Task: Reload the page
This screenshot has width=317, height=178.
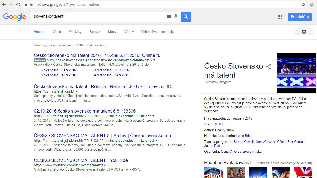Action: coord(18,5)
